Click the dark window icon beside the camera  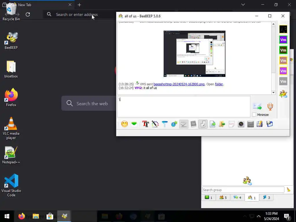click(x=251, y=124)
